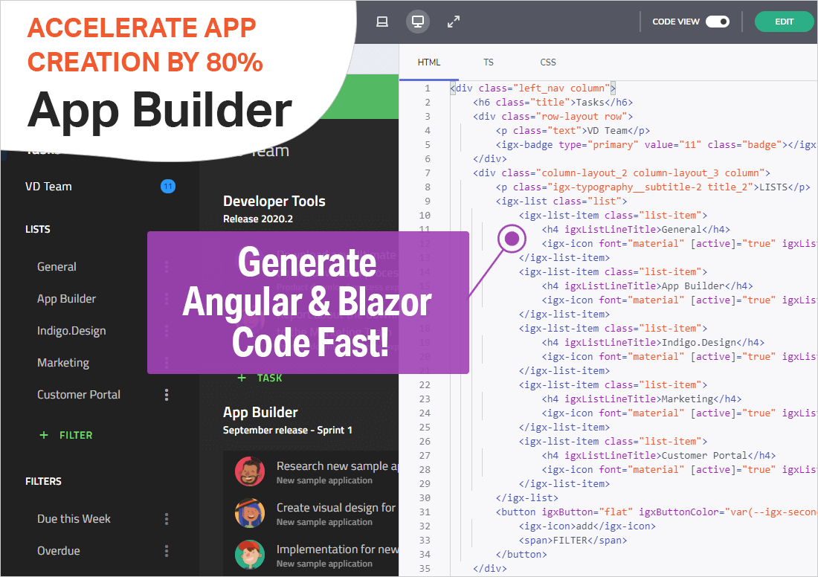Switch to the TS tab
818x577 pixels.
click(x=489, y=62)
